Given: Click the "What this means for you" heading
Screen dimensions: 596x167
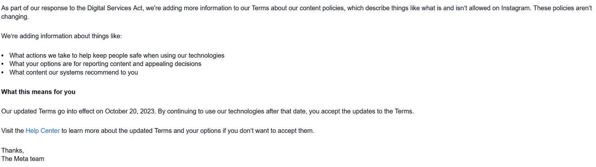Looking at the screenshot, I should 38,92.
